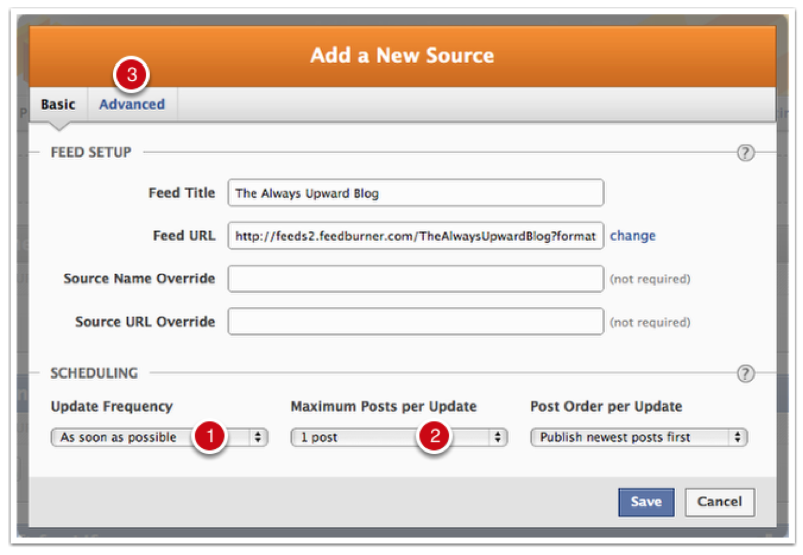
Task: Click the red number 3 annotation badge
Action: click(x=131, y=75)
